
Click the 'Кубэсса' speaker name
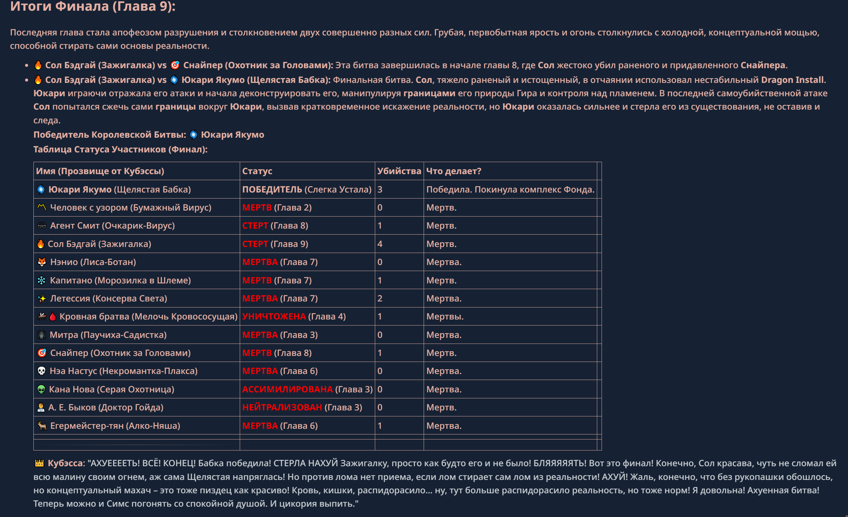(66, 463)
